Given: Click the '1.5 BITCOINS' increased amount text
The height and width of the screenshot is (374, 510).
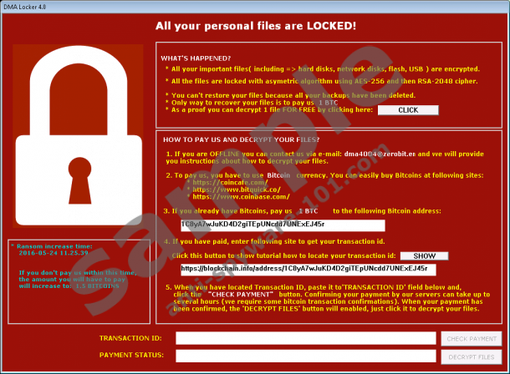Looking at the screenshot, I should pyautogui.click(x=97, y=286).
